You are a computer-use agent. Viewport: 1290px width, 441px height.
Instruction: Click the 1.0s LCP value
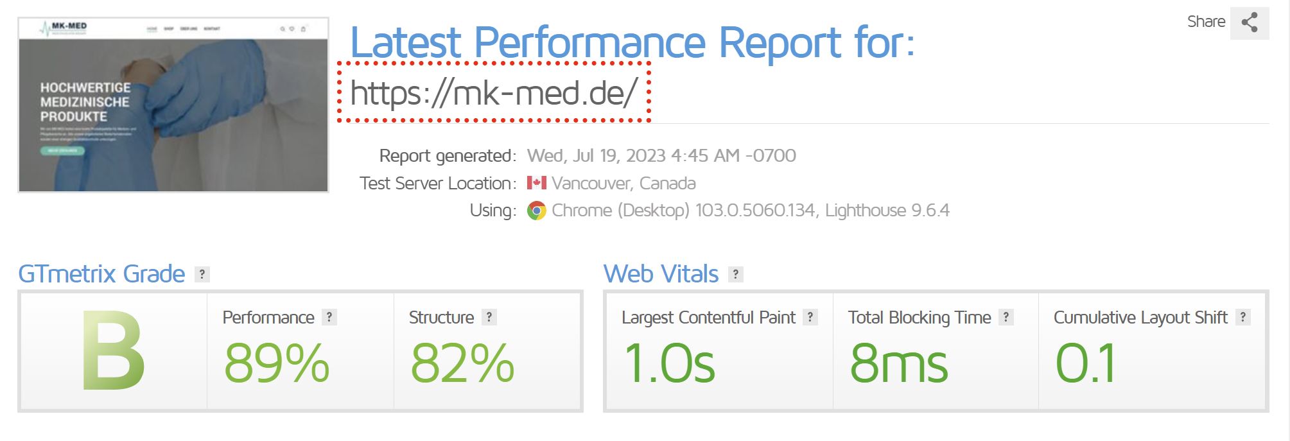(x=669, y=363)
